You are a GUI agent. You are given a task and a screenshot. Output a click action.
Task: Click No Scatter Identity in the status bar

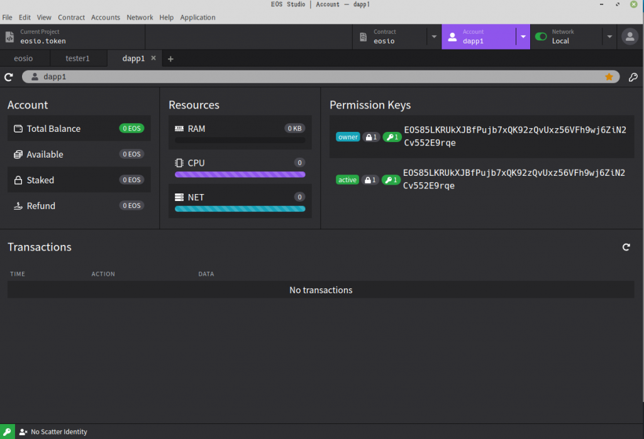click(53, 431)
